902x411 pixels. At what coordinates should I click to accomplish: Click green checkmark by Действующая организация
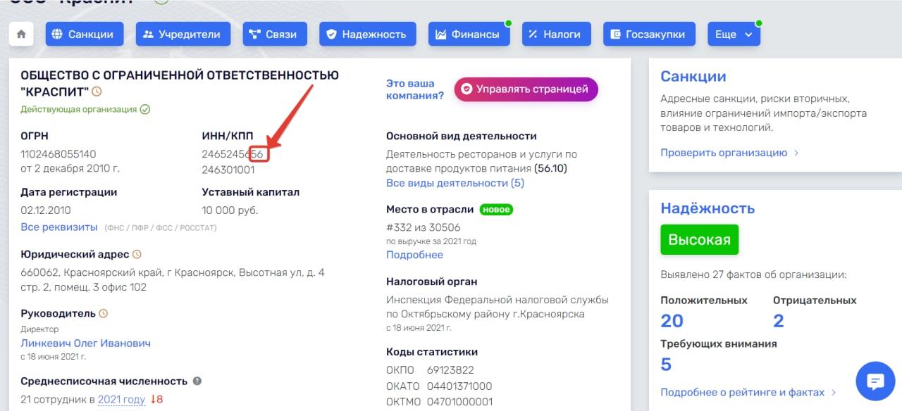pyautogui.click(x=144, y=109)
